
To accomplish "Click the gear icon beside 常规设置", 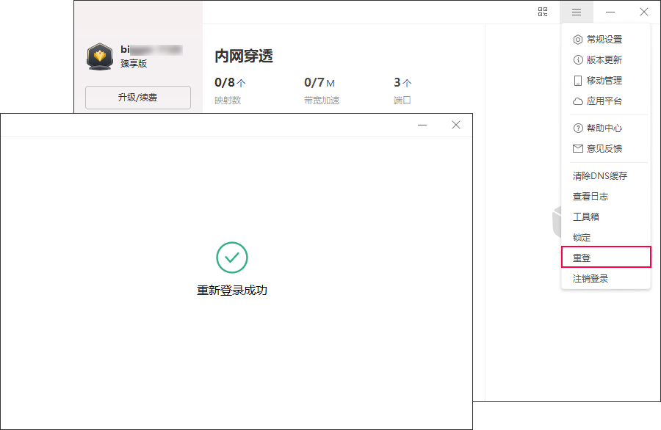I will [x=578, y=40].
